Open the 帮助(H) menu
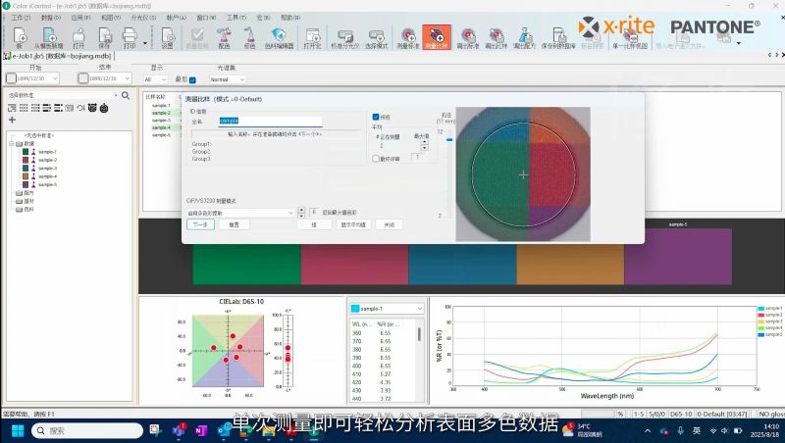Viewport: 785px width, 443px height. (x=290, y=18)
